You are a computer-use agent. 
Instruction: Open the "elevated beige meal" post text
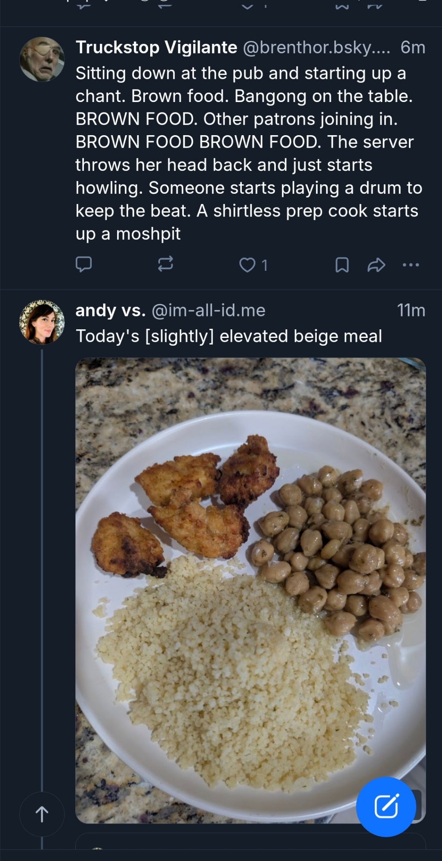coord(229,336)
